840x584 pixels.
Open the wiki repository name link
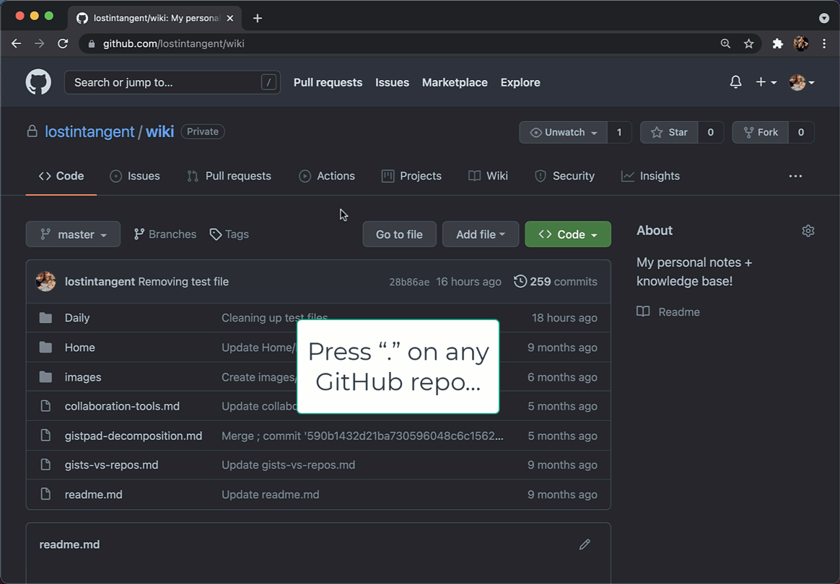coord(159,132)
